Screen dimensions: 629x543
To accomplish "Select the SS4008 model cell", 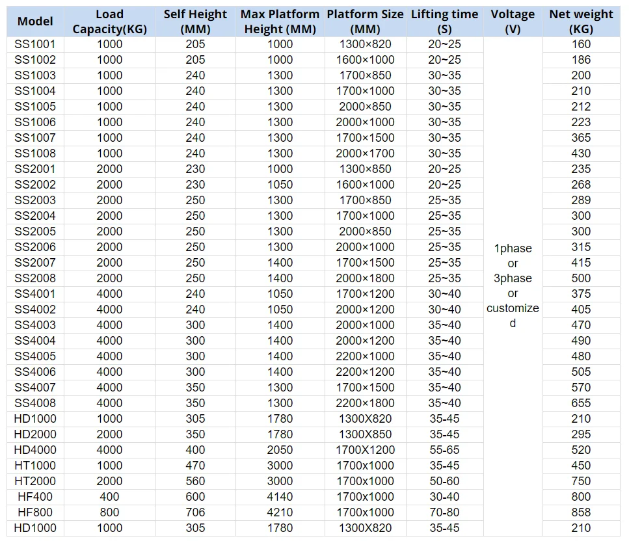I will (x=35, y=403).
